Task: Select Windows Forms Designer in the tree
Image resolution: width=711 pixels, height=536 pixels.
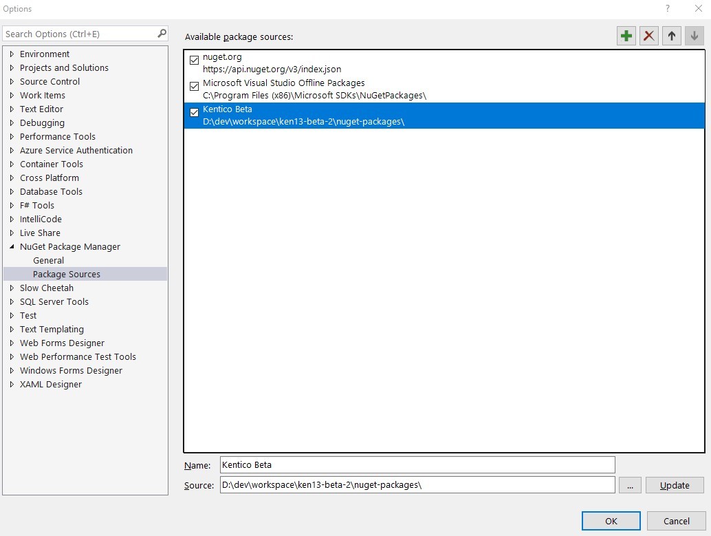Action: pyautogui.click(x=71, y=371)
